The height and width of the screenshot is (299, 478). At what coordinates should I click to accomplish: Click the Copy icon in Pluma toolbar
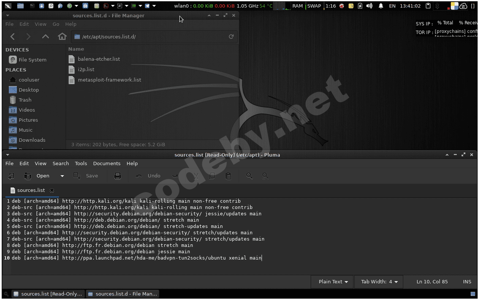[x=212, y=176]
